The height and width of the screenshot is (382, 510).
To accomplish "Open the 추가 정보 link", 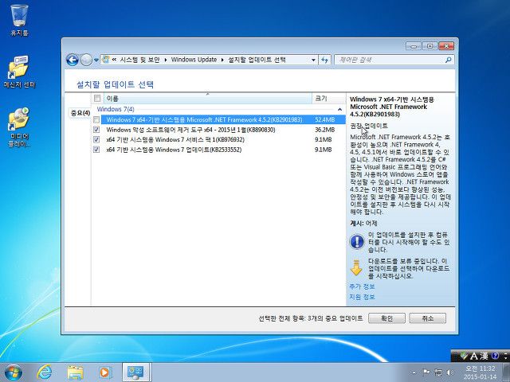I will click(362, 286).
